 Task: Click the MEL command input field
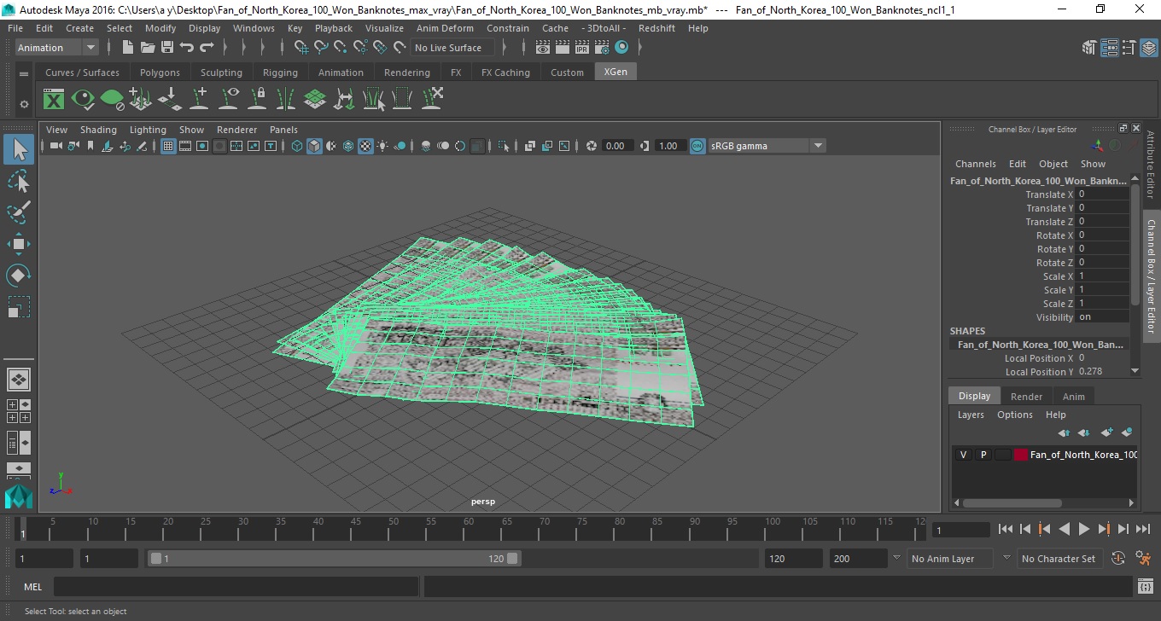pos(236,587)
